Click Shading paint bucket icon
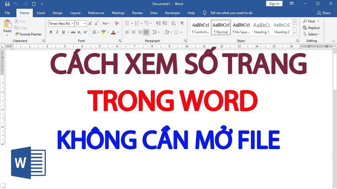337x189 pixels. (x=166, y=32)
